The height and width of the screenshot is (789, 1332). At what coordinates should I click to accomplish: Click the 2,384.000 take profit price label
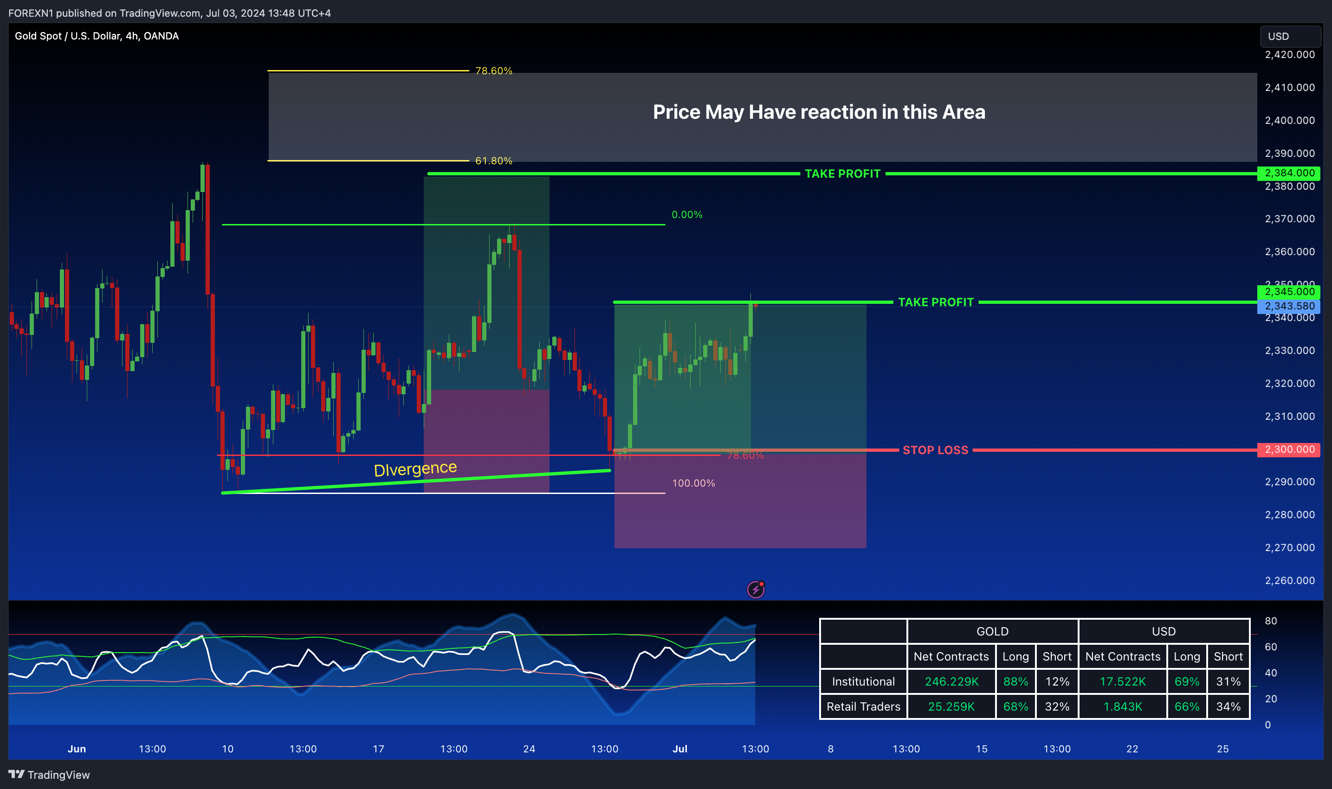tap(1289, 173)
